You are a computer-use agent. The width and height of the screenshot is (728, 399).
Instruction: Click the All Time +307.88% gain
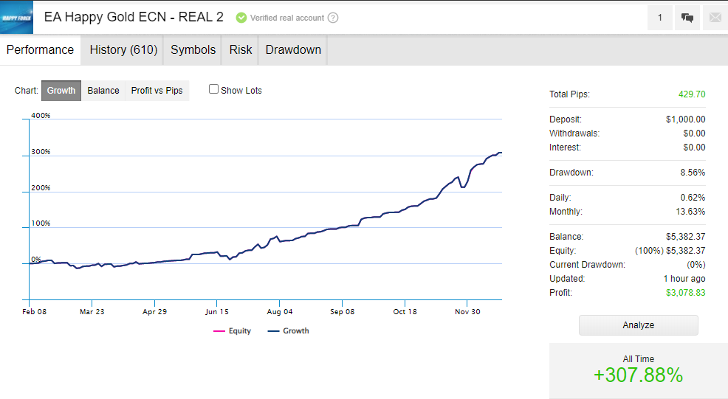tap(639, 375)
